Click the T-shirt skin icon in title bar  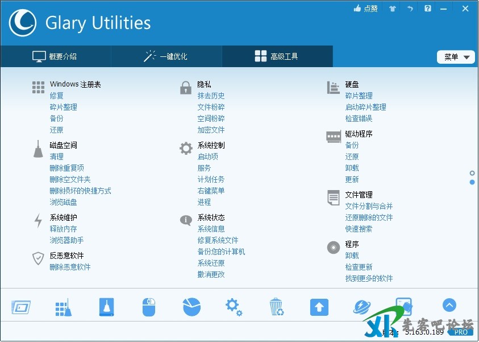coord(392,9)
